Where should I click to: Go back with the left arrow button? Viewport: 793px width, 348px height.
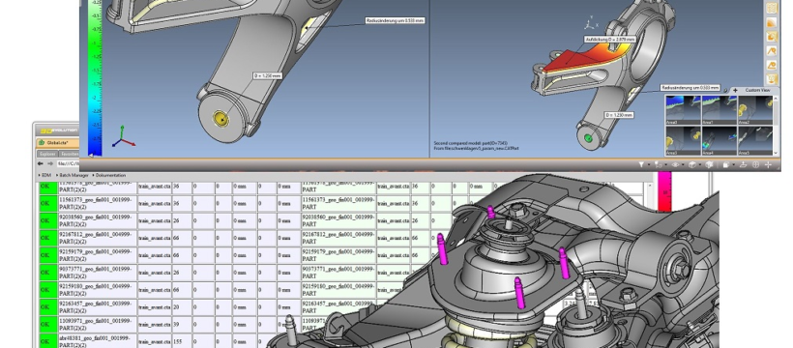click(41, 164)
